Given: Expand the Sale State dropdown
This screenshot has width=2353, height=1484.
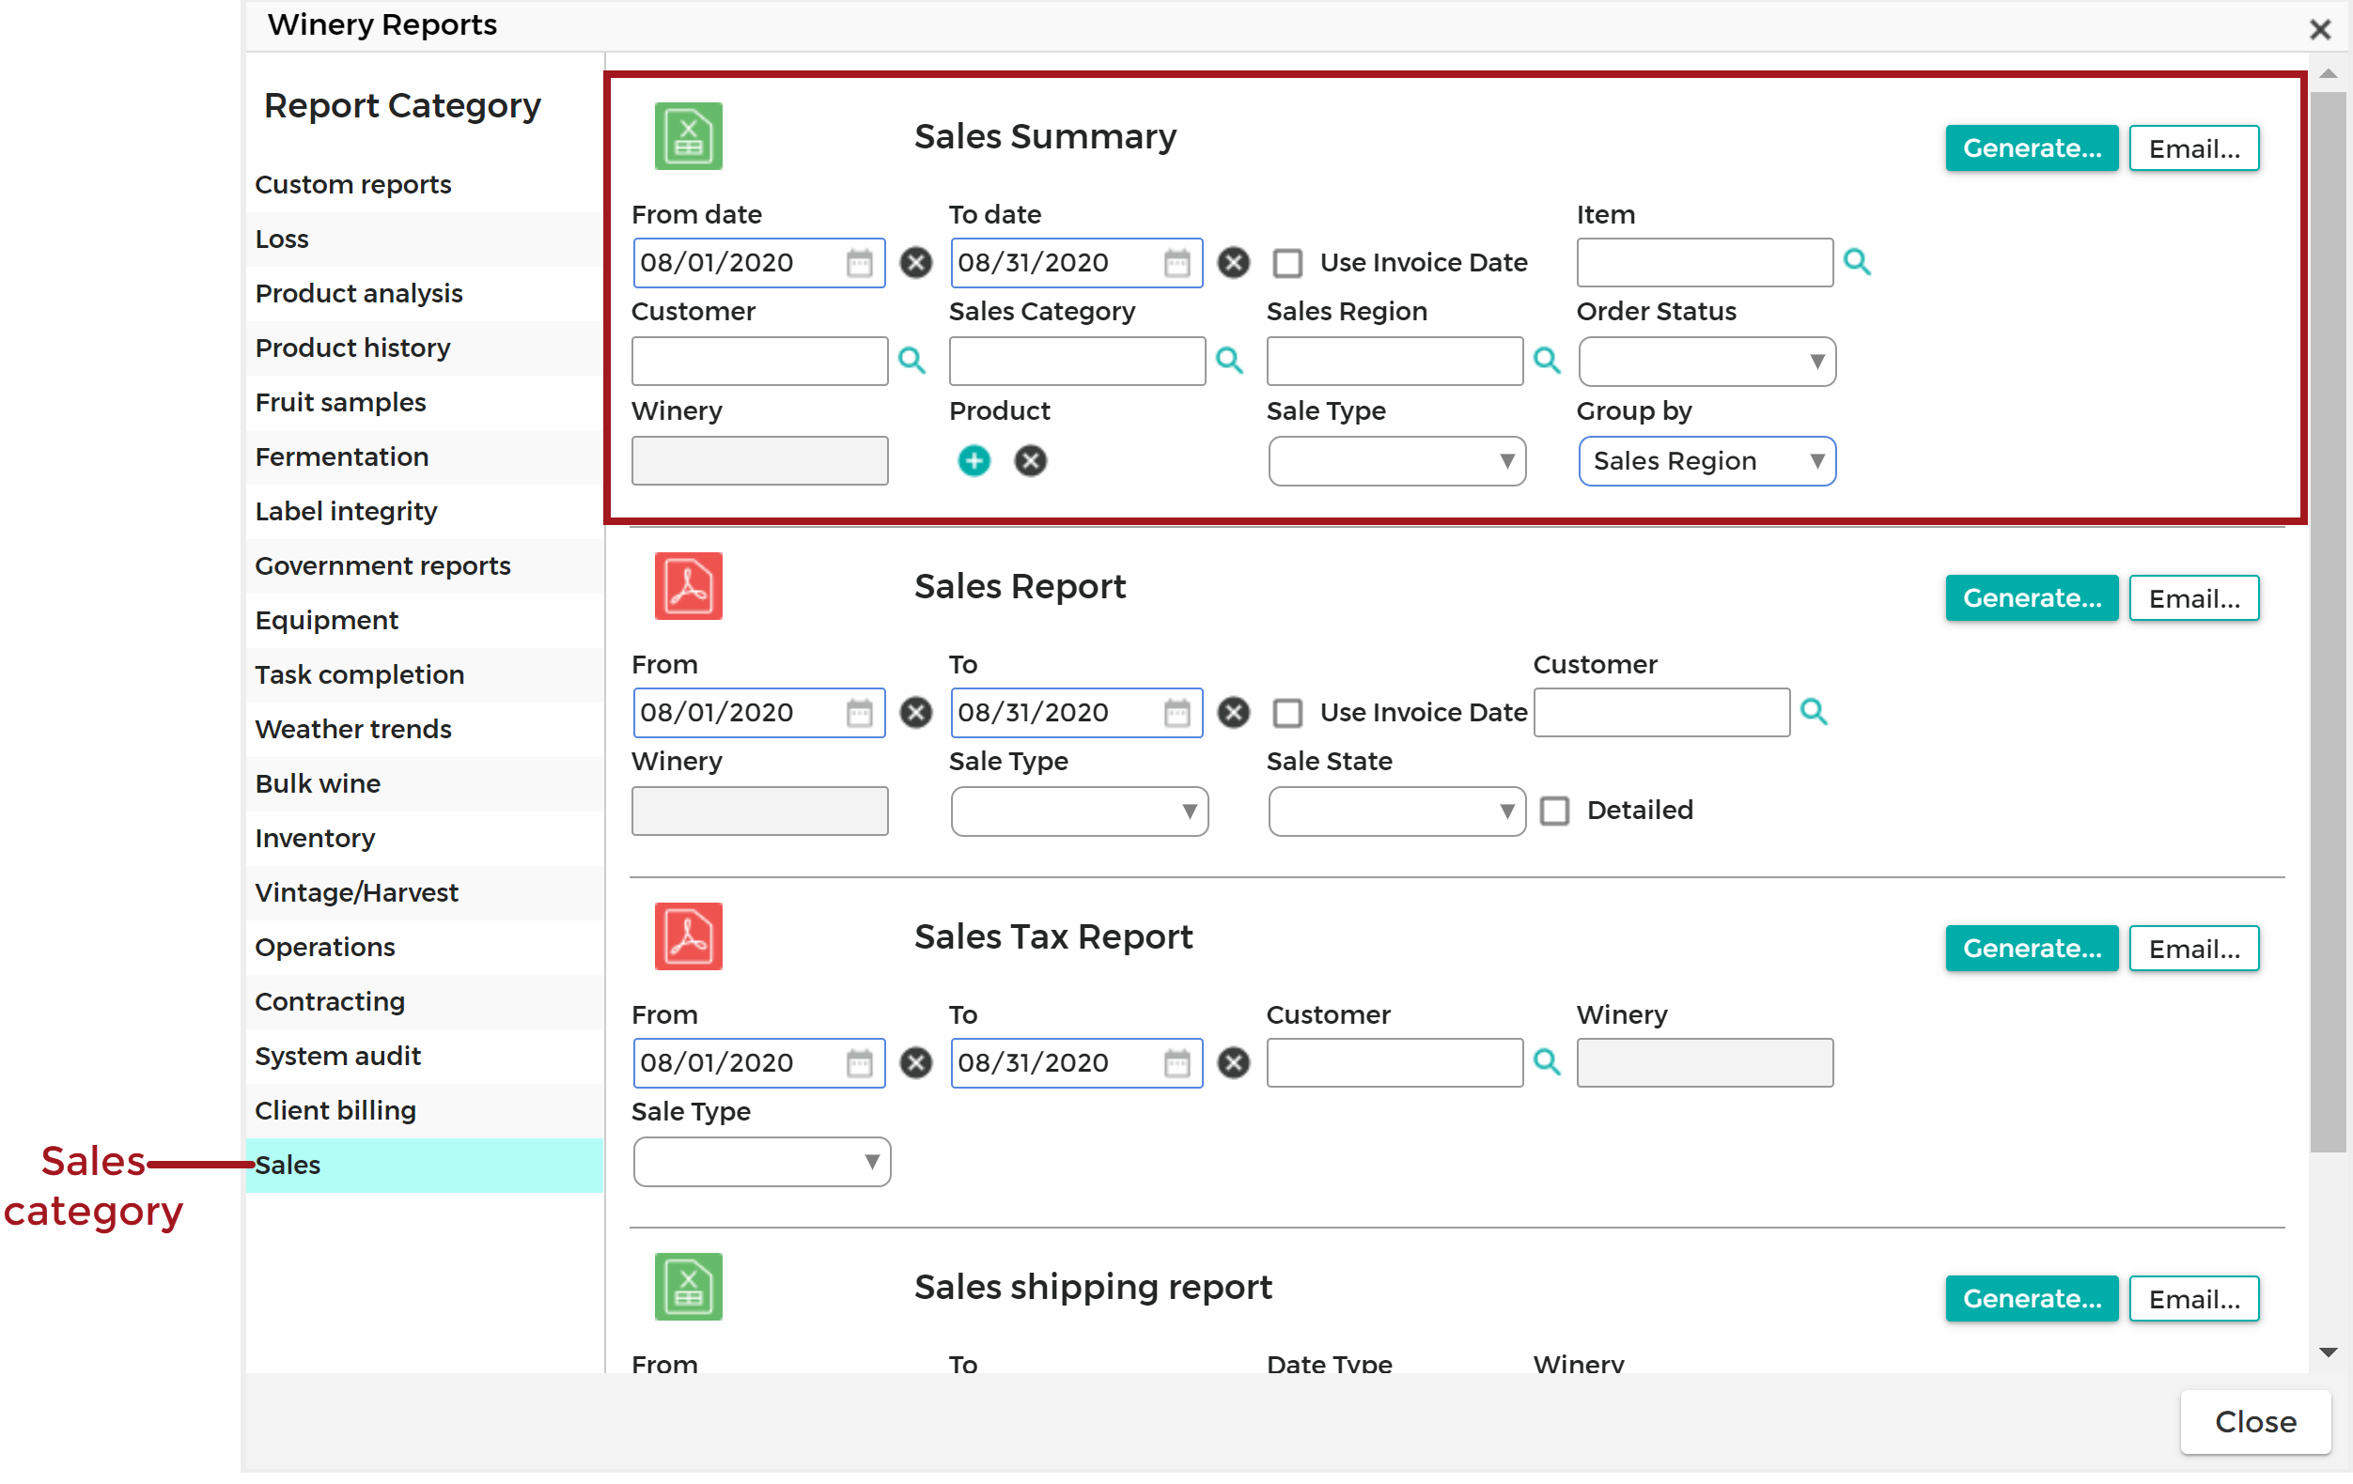Looking at the screenshot, I should coord(1396,811).
